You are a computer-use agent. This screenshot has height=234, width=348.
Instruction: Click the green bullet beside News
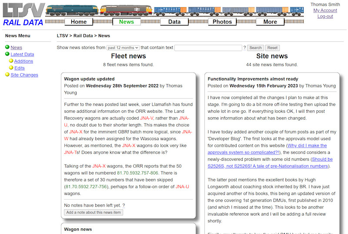coord(7,47)
